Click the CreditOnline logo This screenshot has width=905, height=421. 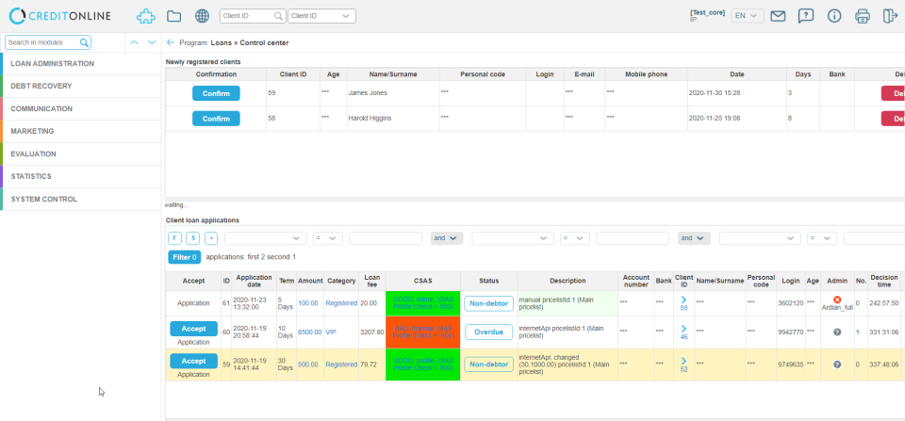[x=60, y=16]
